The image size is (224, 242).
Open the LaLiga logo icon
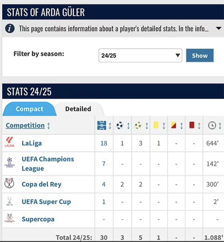(x=10, y=142)
